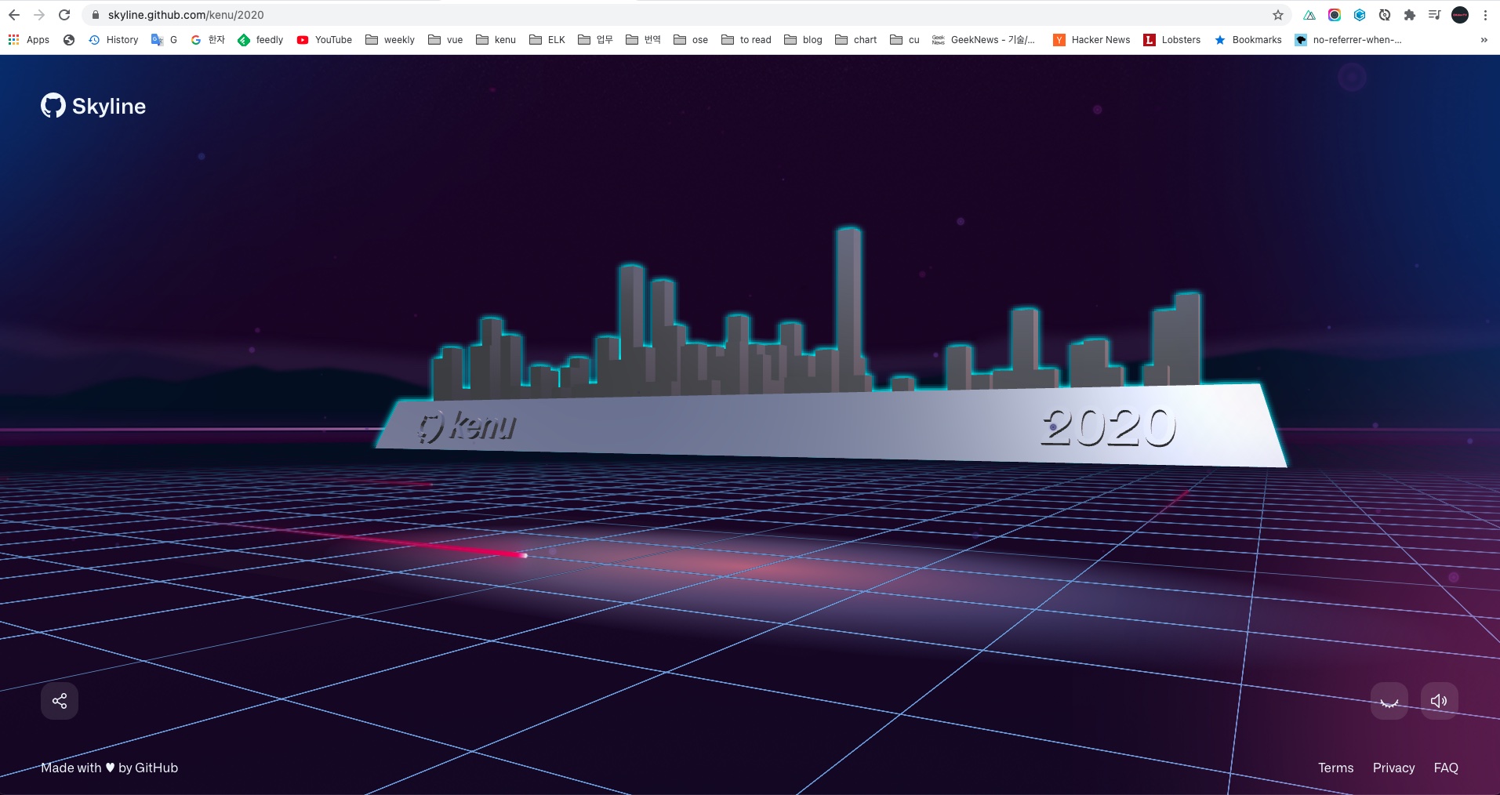The width and height of the screenshot is (1500, 795).
Task: Open the Lobsters bookmark
Action: 1172,40
